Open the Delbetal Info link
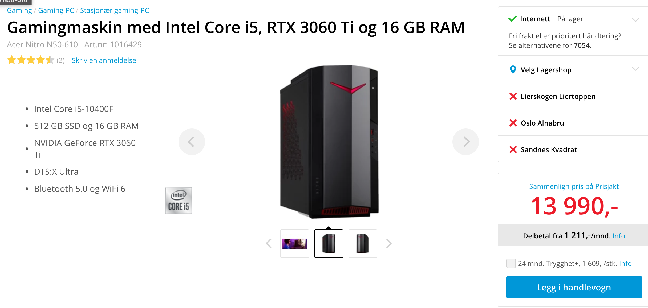The image size is (648, 308). coord(619,236)
